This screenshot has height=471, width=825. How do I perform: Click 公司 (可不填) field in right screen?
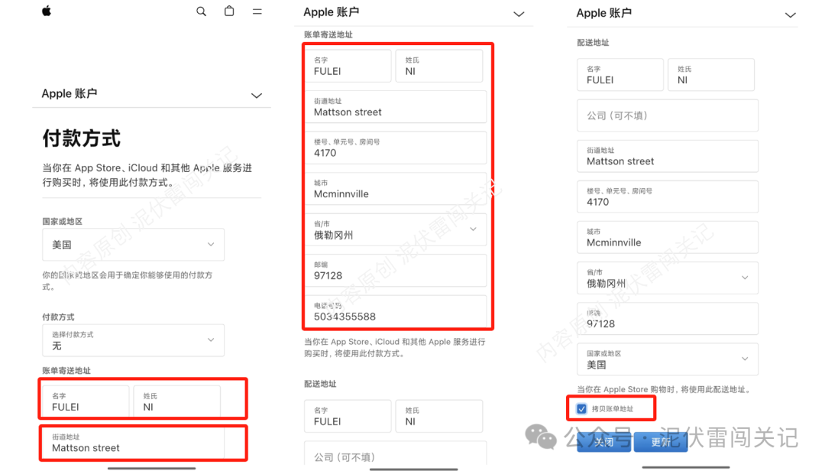click(667, 115)
